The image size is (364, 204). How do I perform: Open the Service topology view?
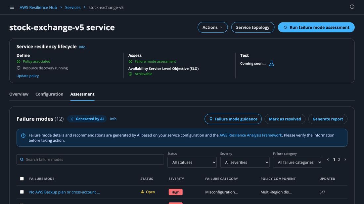252,27
